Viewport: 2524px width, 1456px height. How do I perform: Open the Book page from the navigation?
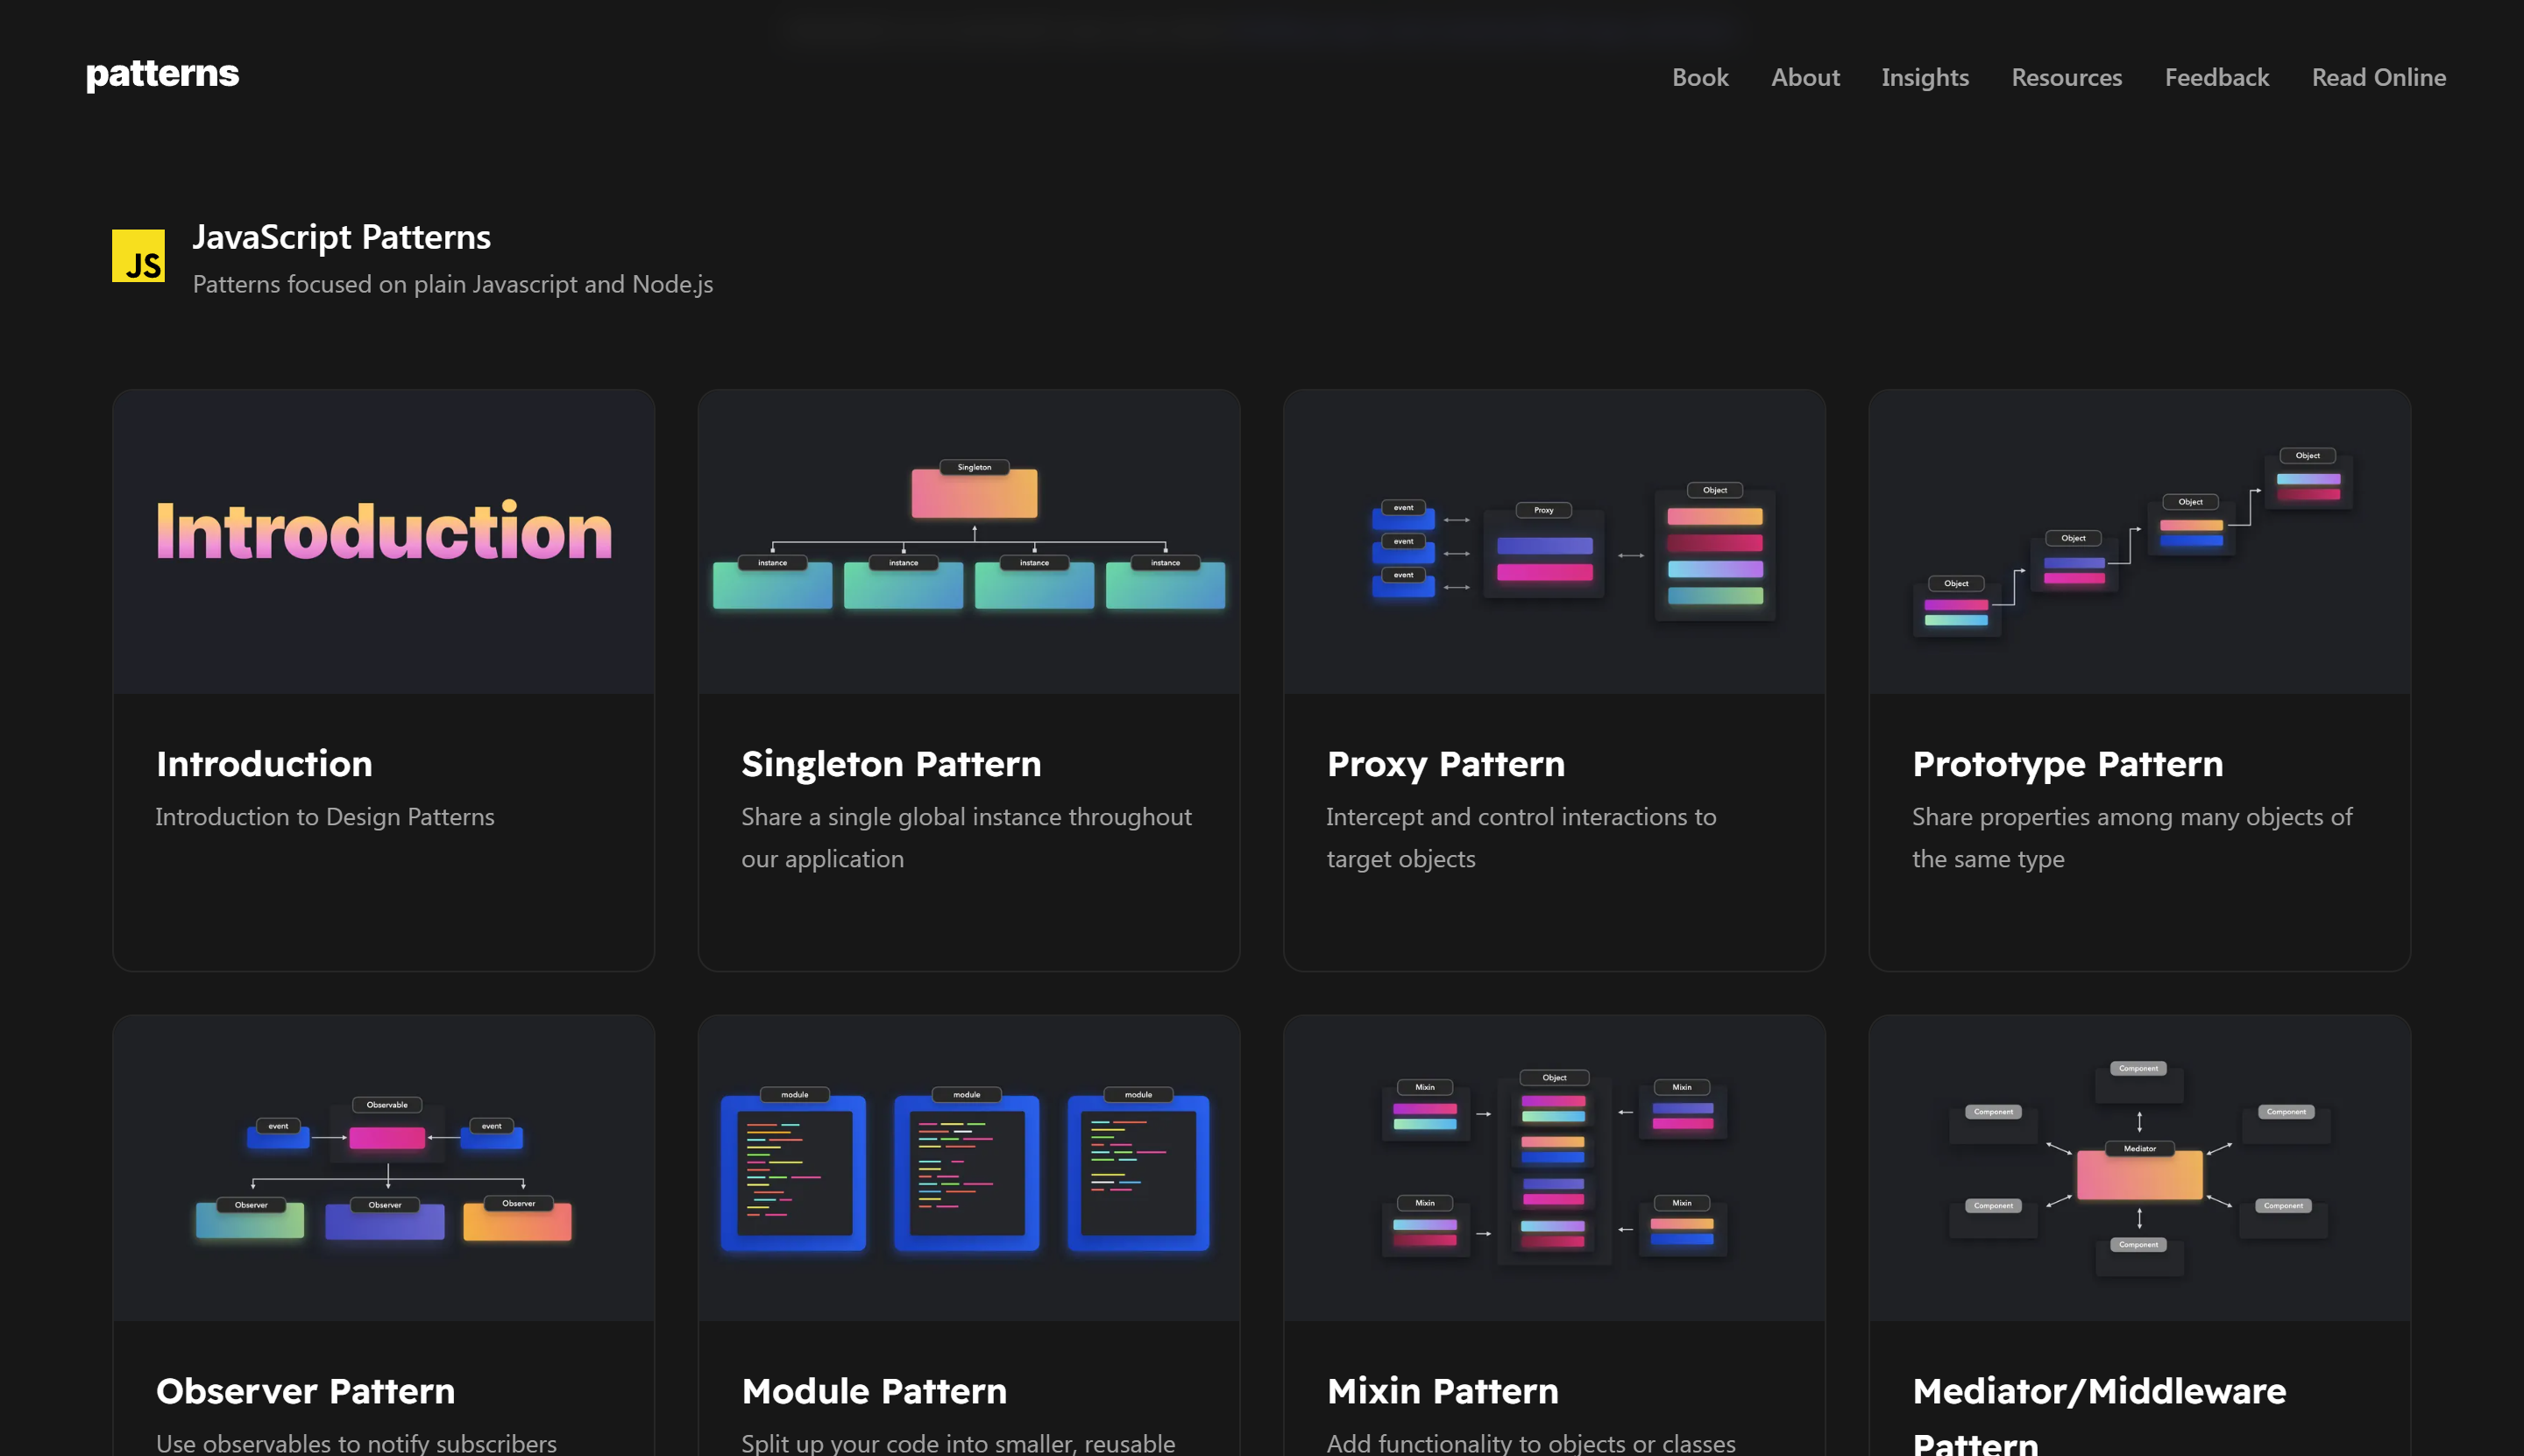click(x=1699, y=77)
